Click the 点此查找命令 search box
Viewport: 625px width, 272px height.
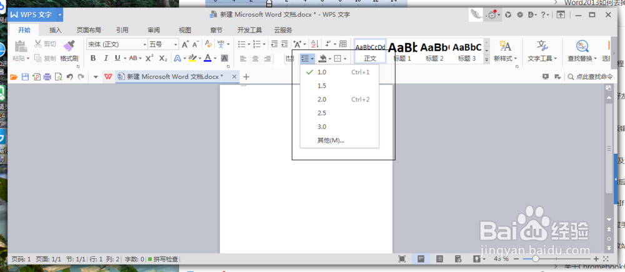point(591,77)
